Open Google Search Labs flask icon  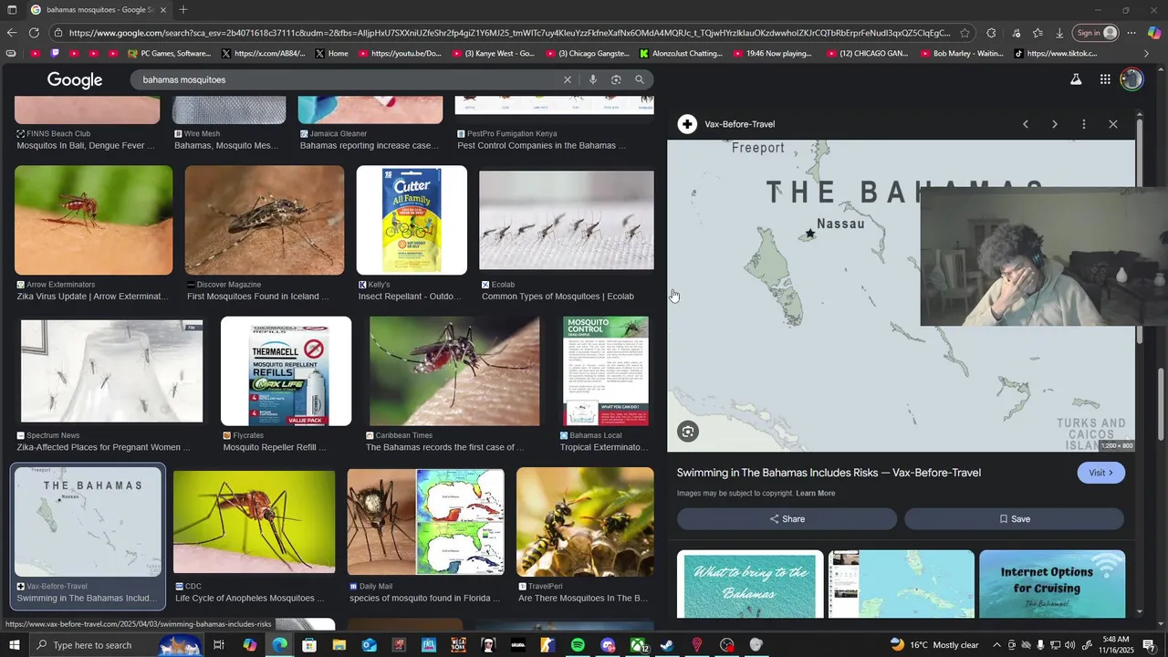pyautogui.click(x=1076, y=79)
